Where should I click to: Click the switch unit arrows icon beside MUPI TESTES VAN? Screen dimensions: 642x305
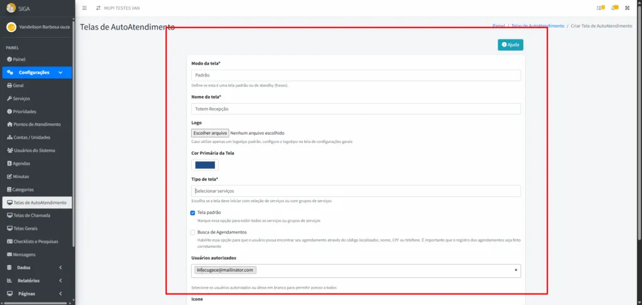(x=98, y=8)
